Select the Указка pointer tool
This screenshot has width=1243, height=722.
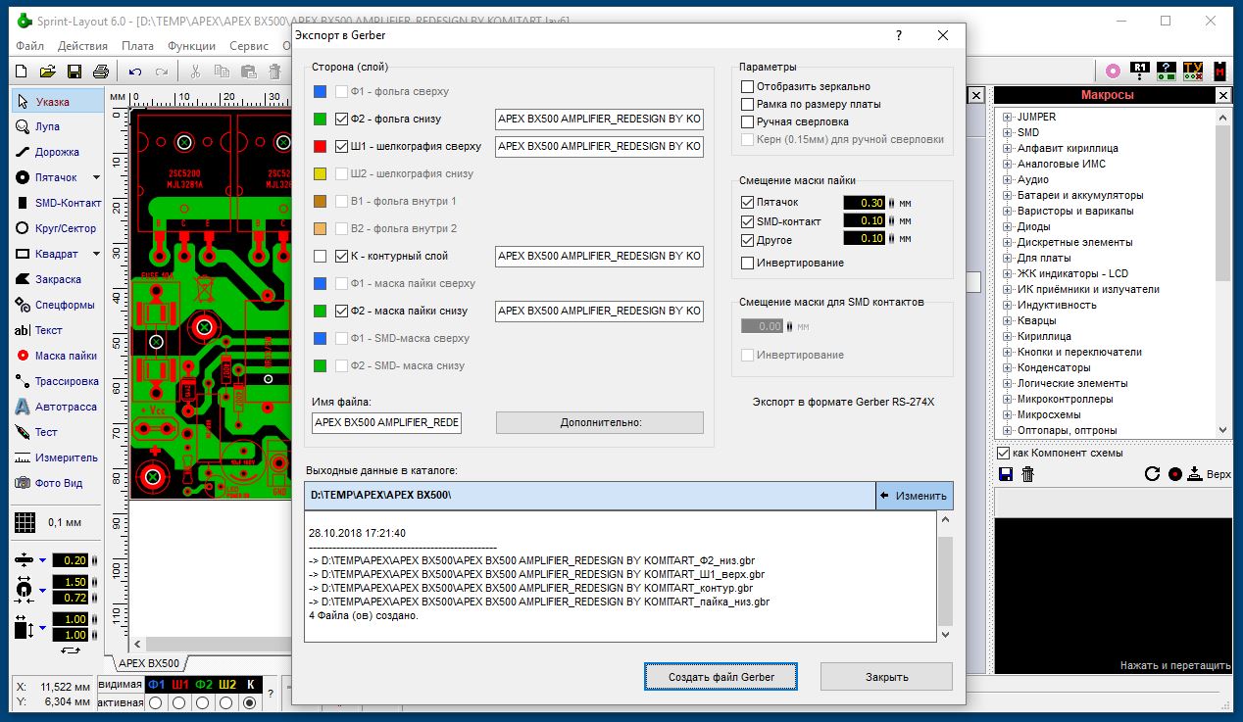(57, 101)
